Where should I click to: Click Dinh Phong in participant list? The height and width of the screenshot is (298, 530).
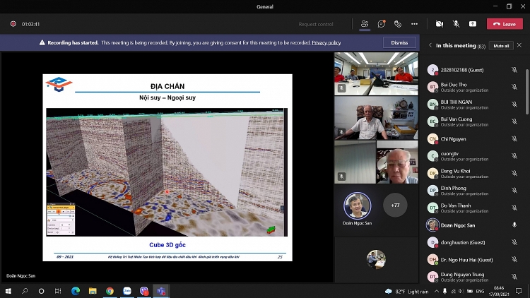(453, 190)
